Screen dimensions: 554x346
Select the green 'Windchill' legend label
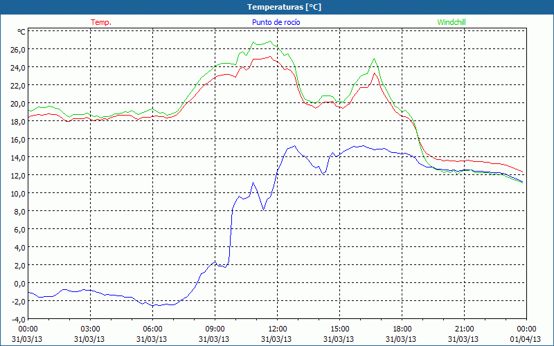point(452,22)
